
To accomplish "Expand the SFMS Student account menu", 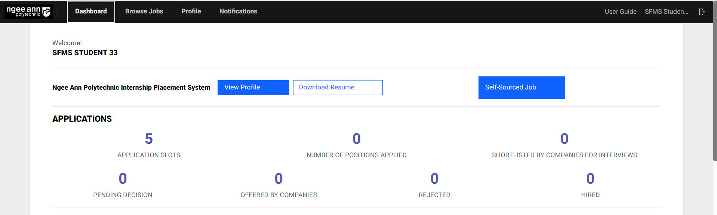I will (x=666, y=12).
